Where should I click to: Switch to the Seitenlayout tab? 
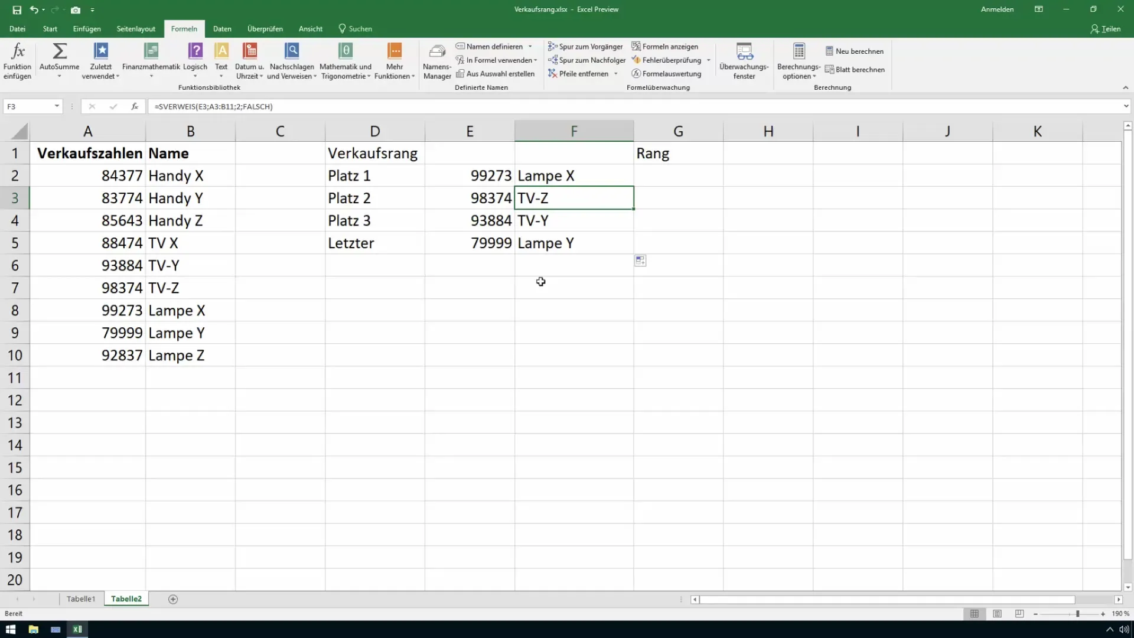point(136,29)
